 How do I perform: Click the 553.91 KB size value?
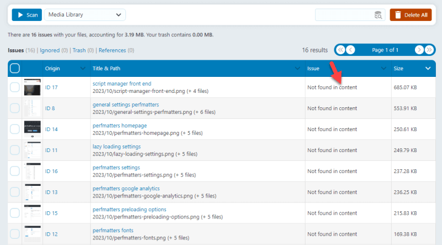[405, 108]
